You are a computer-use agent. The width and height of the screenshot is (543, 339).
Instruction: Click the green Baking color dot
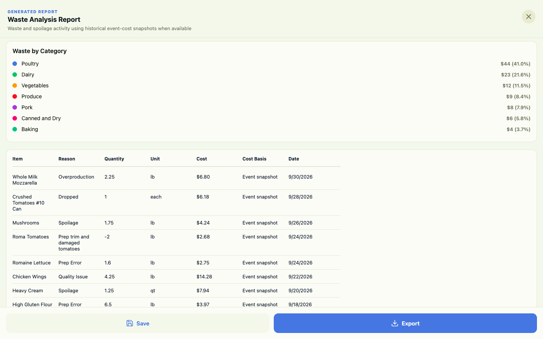(x=15, y=129)
